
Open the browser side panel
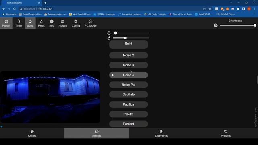(243, 9)
